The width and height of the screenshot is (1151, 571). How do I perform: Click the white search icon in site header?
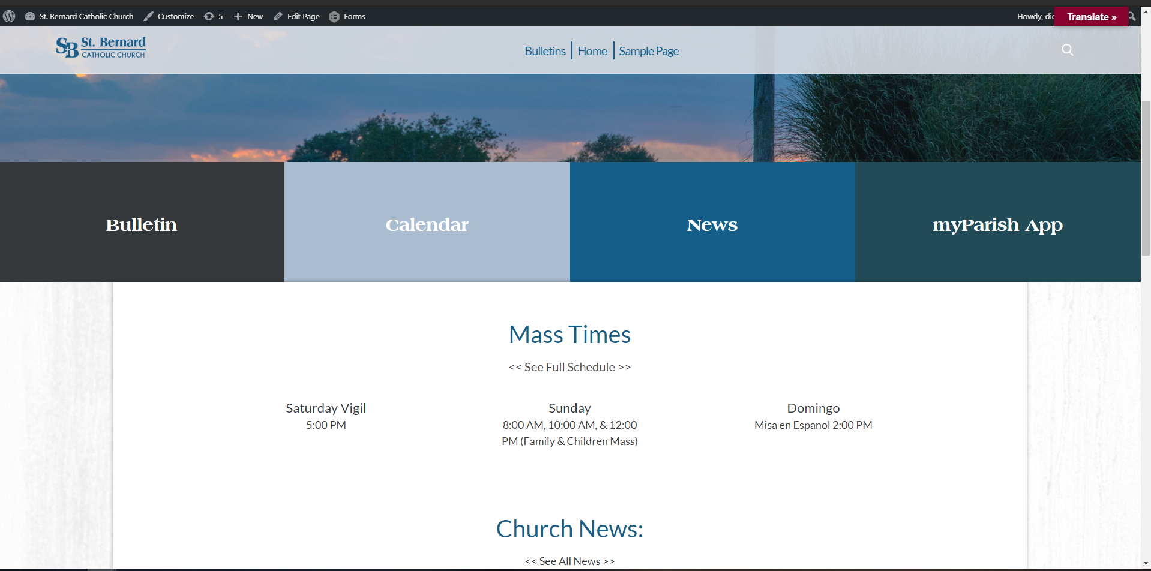[x=1067, y=50]
